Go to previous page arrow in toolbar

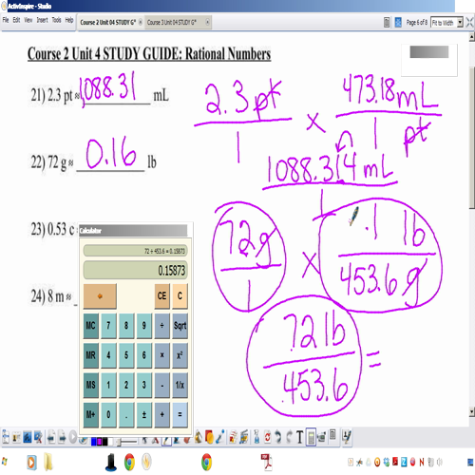(x=51, y=438)
